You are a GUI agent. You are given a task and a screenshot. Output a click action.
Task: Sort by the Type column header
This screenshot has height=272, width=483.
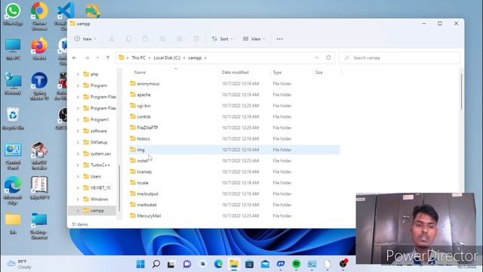pyautogui.click(x=277, y=73)
